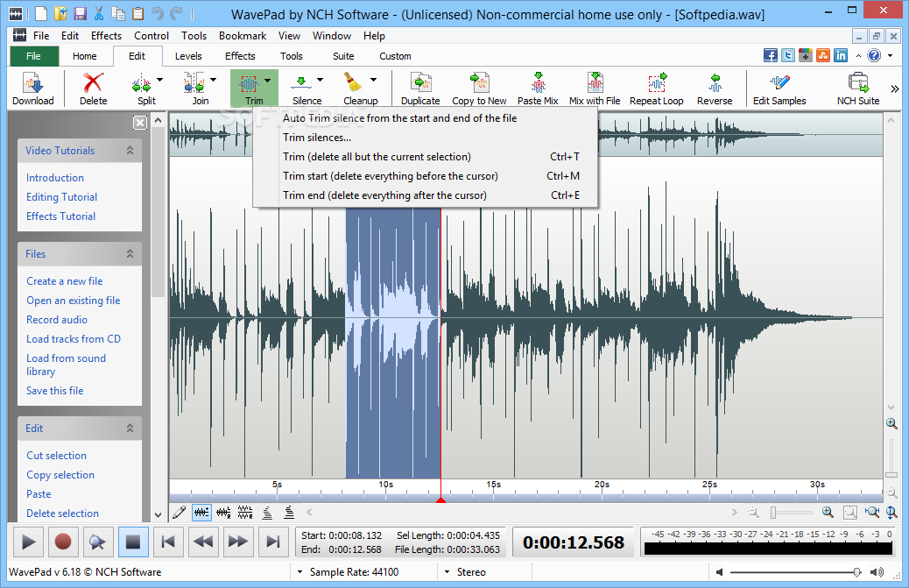Click the Repeat Loop icon
This screenshot has height=588, width=909.
658,83
